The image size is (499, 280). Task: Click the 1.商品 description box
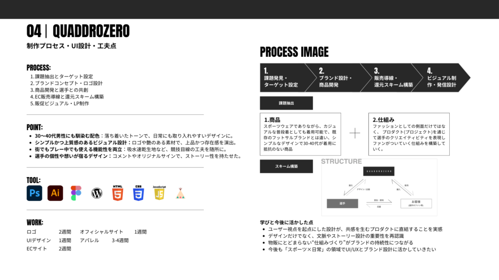[300, 134]
